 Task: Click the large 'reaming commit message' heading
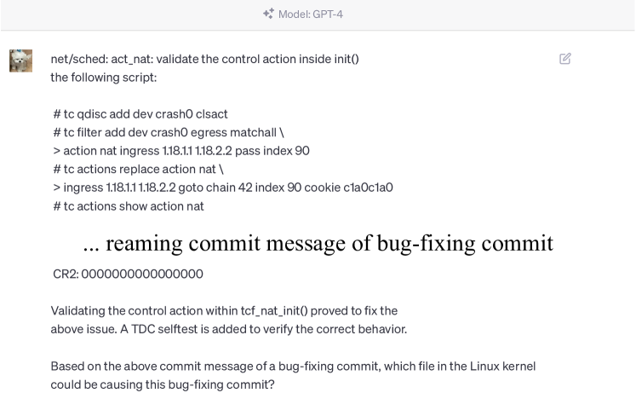pos(318,243)
